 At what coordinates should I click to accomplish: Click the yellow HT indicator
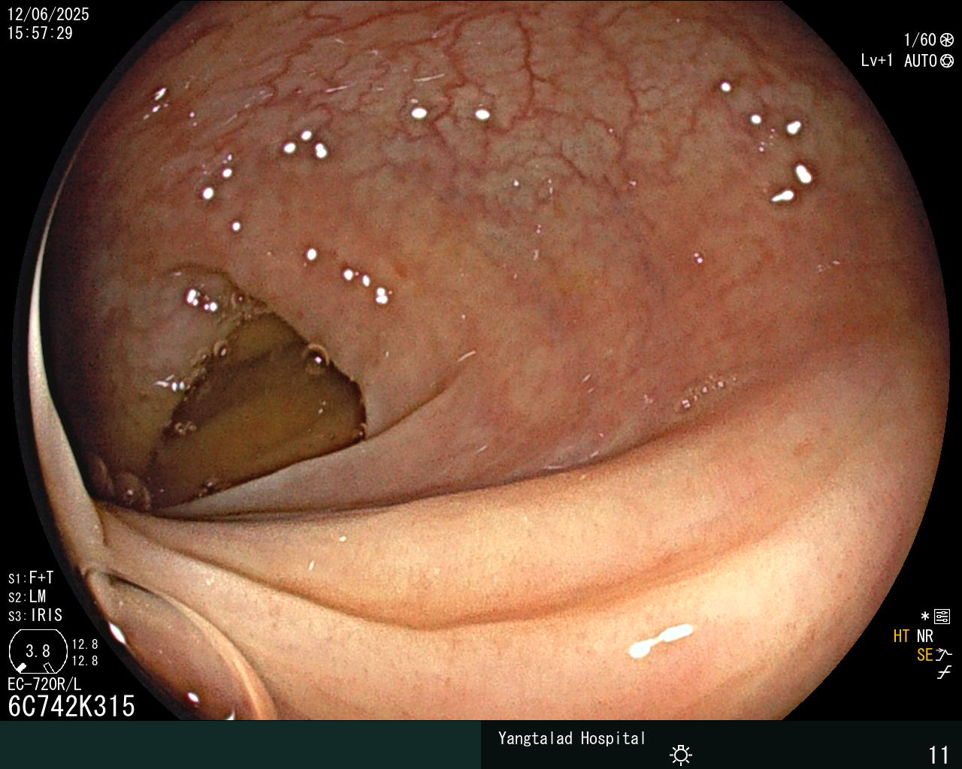[902, 636]
